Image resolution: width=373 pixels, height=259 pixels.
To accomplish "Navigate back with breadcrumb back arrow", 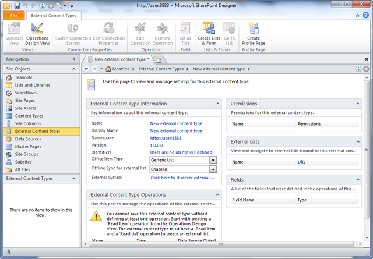I will (86, 69).
